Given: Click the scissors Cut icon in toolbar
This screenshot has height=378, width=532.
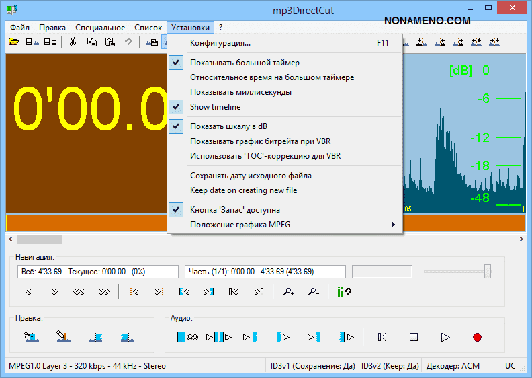Looking at the screenshot, I should (x=73, y=42).
